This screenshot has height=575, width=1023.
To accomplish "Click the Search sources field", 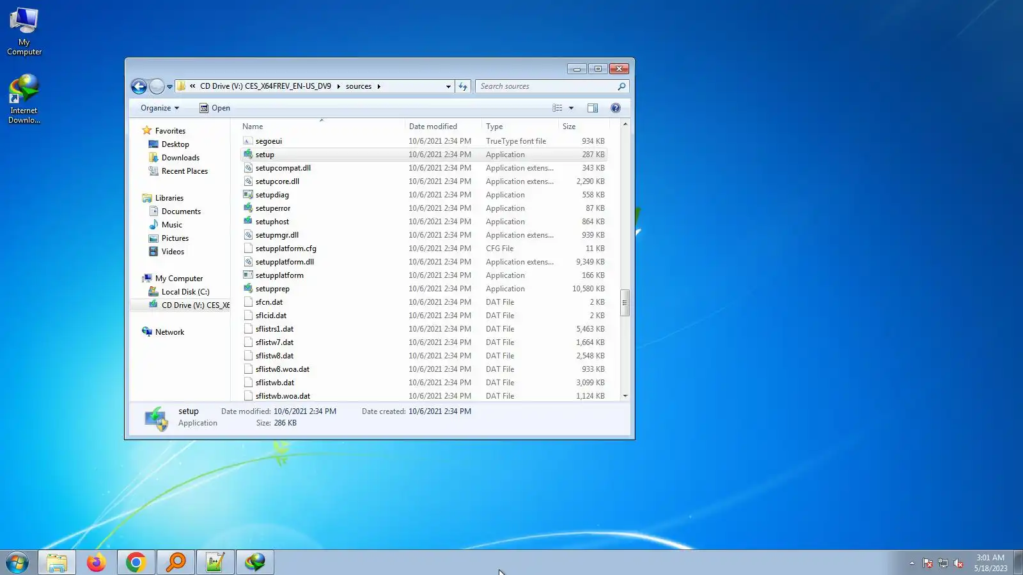I will 547,86.
